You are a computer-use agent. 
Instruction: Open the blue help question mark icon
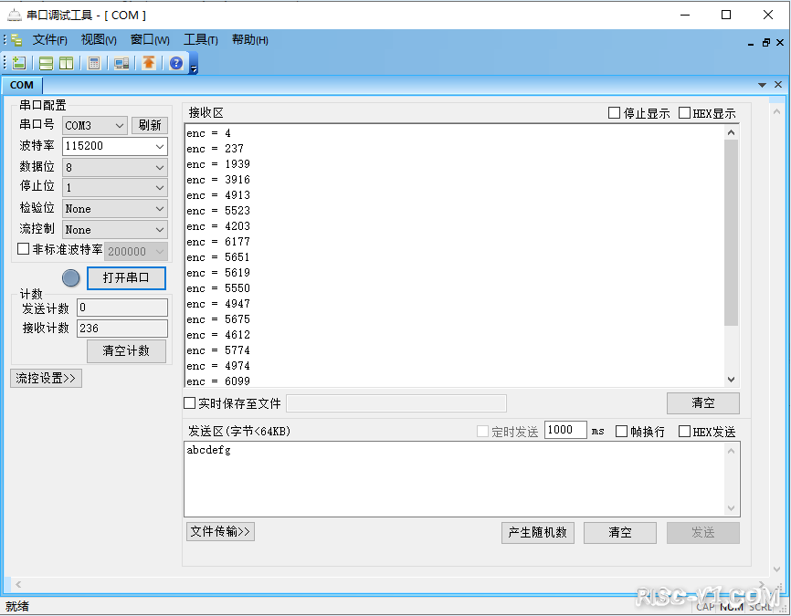[176, 63]
